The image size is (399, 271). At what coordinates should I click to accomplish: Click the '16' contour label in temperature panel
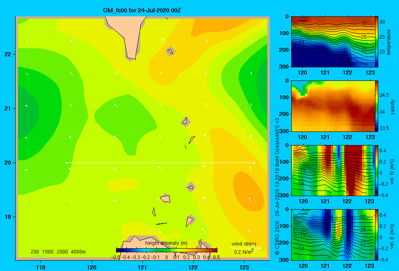[x=302, y=42]
